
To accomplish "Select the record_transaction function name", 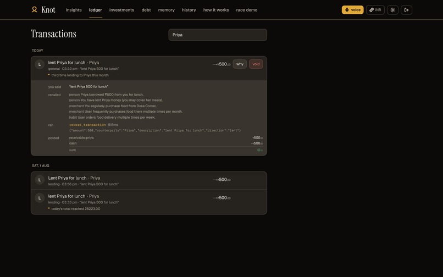I will [x=87, y=125].
